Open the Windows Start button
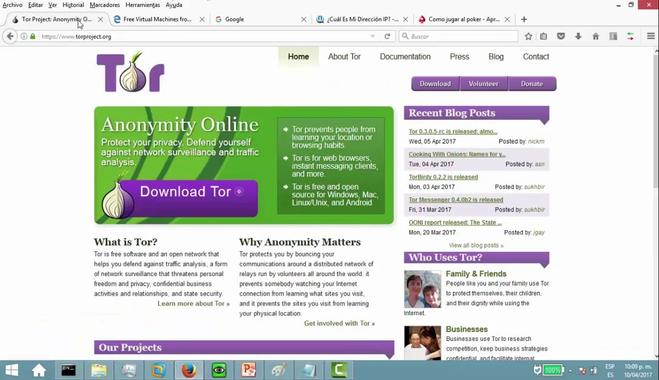Image resolution: width=659 pixels, height=380 pixels. pos(12,370)
